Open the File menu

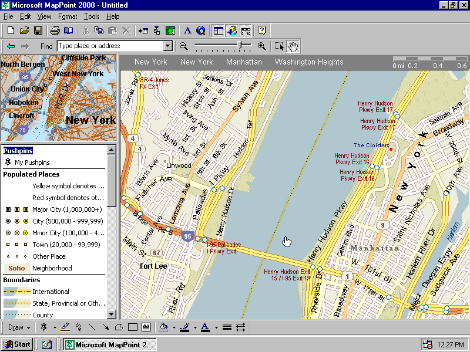8,16
